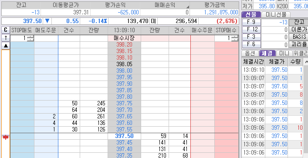Click the 397.95 price cell

tap(124, 77)
